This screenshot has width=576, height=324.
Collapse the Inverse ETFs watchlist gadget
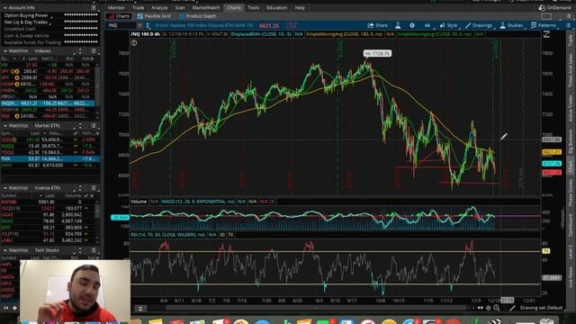(5, 188)
